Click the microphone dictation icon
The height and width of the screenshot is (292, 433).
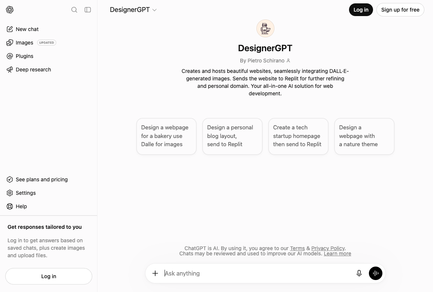(x=359, y=273)
